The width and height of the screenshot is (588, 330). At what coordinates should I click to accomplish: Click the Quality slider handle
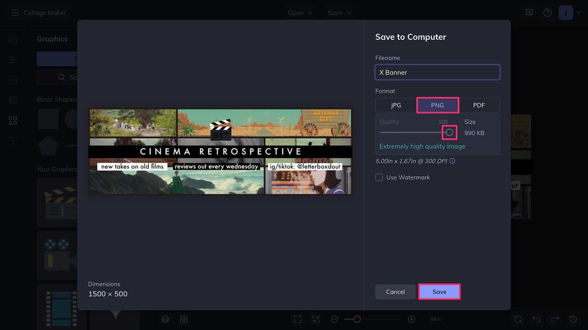coord(449,133)
